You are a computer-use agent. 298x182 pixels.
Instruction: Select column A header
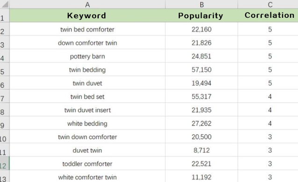point(87,4)
